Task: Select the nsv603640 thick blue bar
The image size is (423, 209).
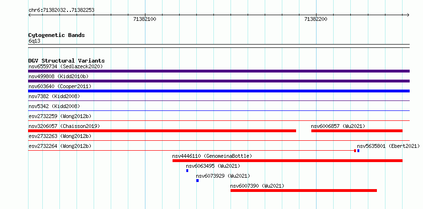Action: [x=219, y=91]
